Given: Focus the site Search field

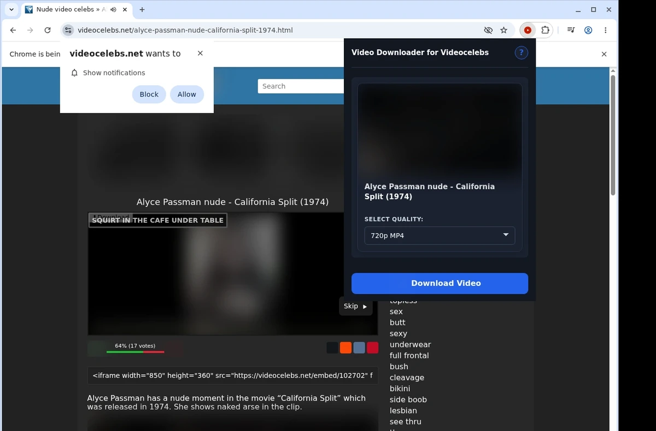Looking at the screenshot, I should [x=301, y=86].
